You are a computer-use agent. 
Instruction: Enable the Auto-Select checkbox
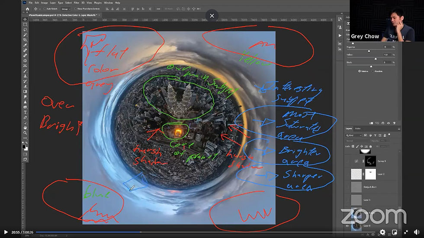[45, 9]
